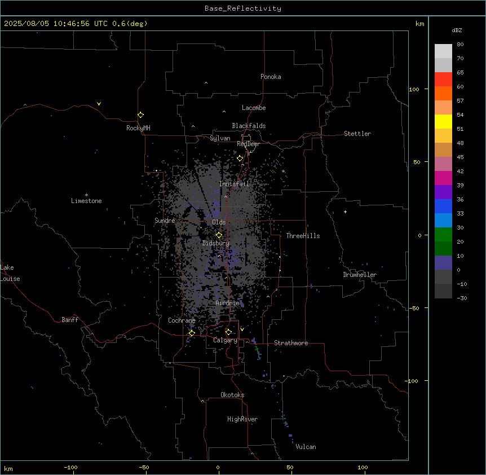Click the Didsbury label
Screen dimensions: 486x475
(x=216, y=243)
